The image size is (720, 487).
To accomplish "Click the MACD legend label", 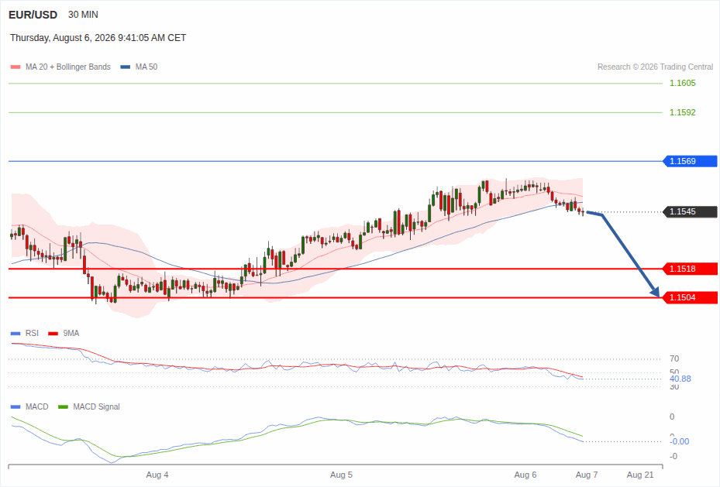I will tap(37, 406).
